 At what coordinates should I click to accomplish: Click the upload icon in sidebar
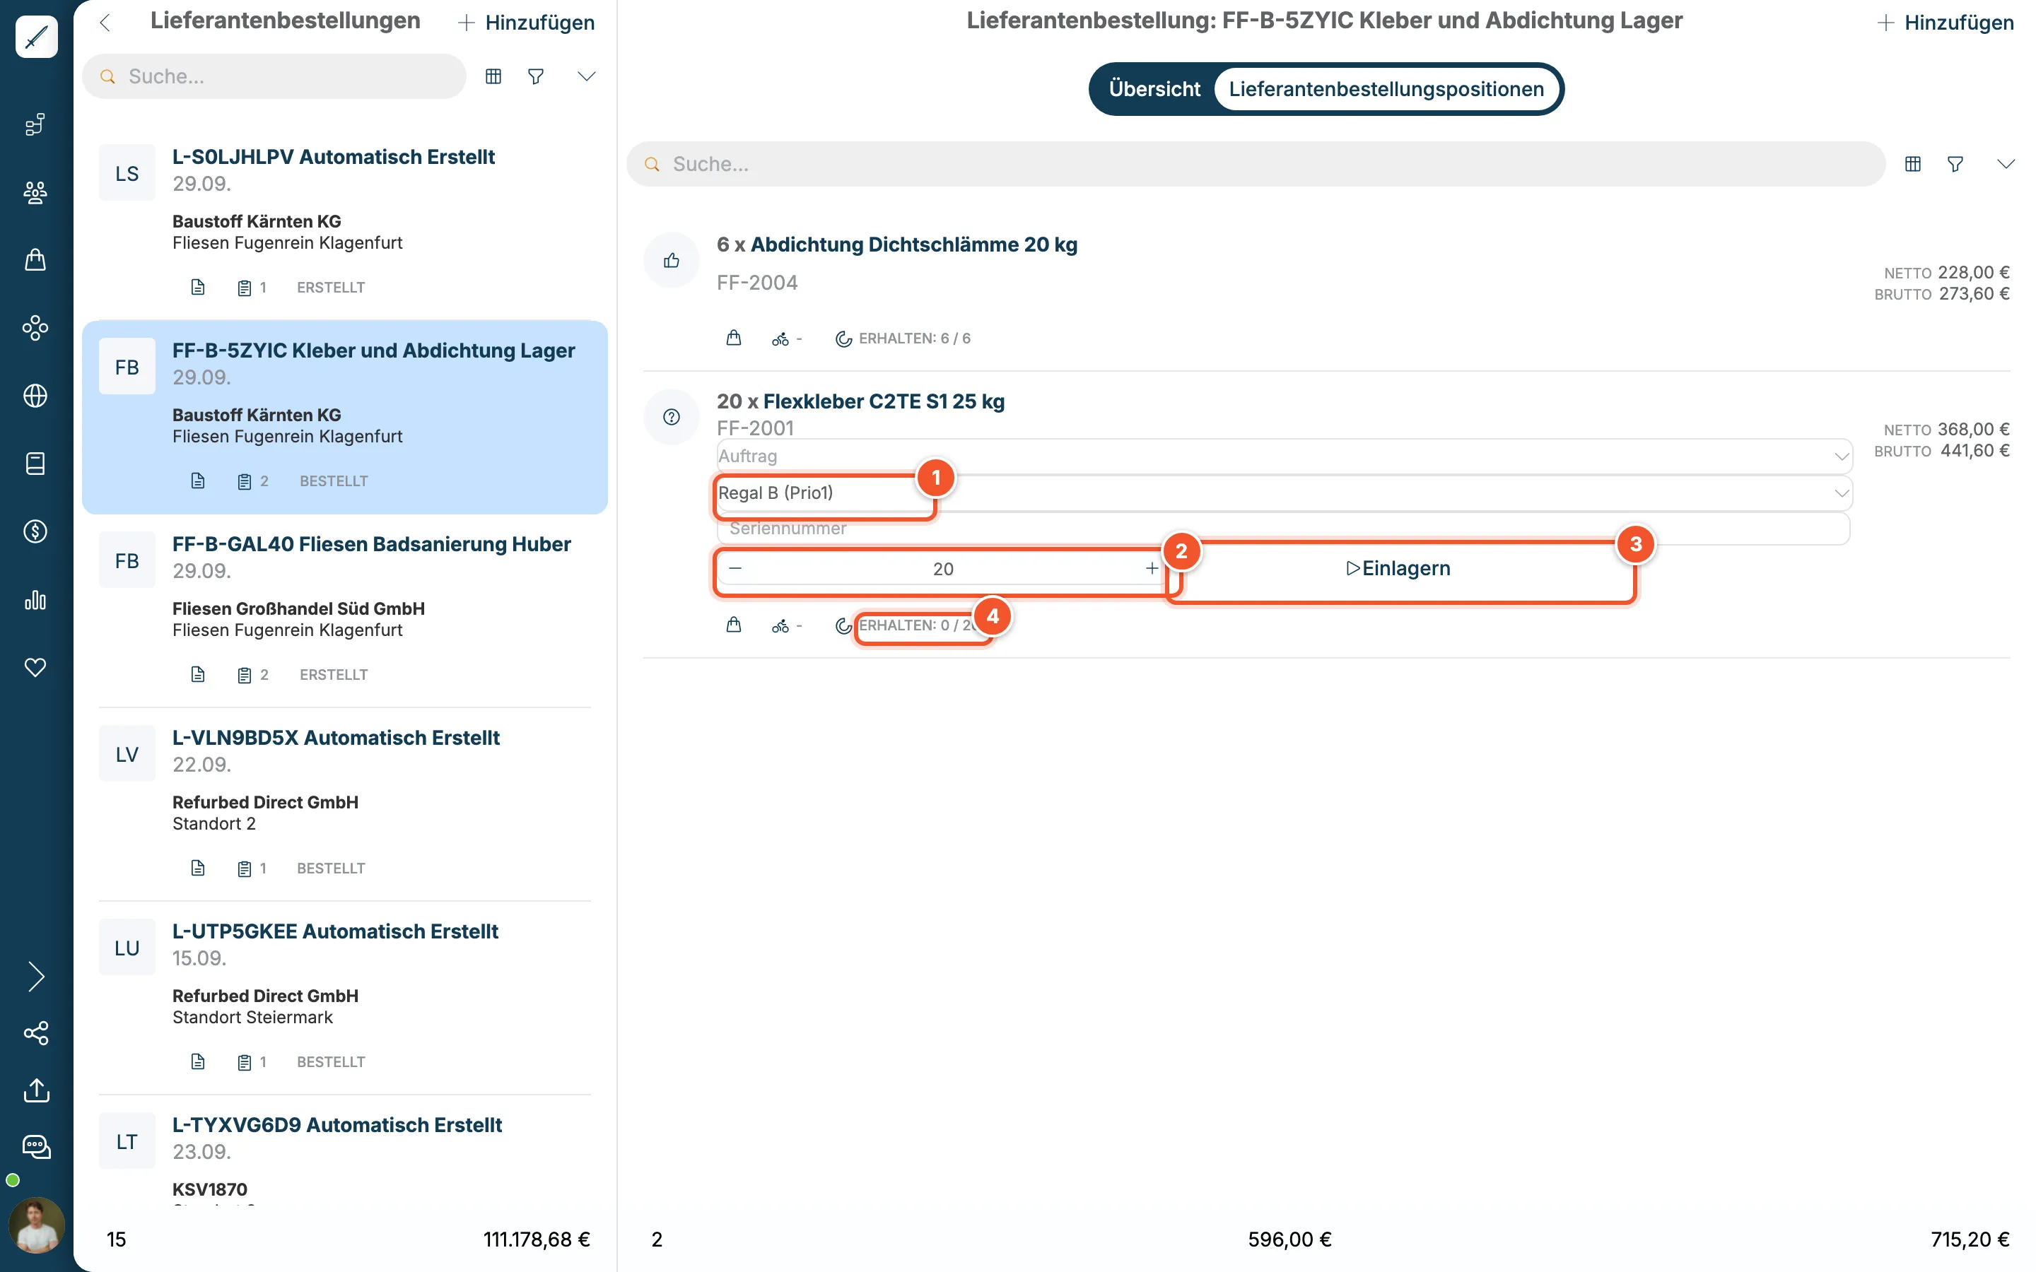pos(36,1090)
